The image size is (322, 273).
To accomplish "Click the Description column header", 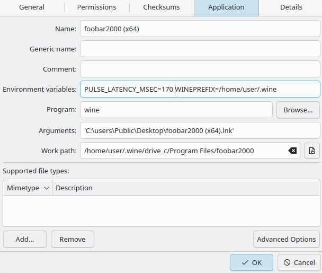I will 186,188.
